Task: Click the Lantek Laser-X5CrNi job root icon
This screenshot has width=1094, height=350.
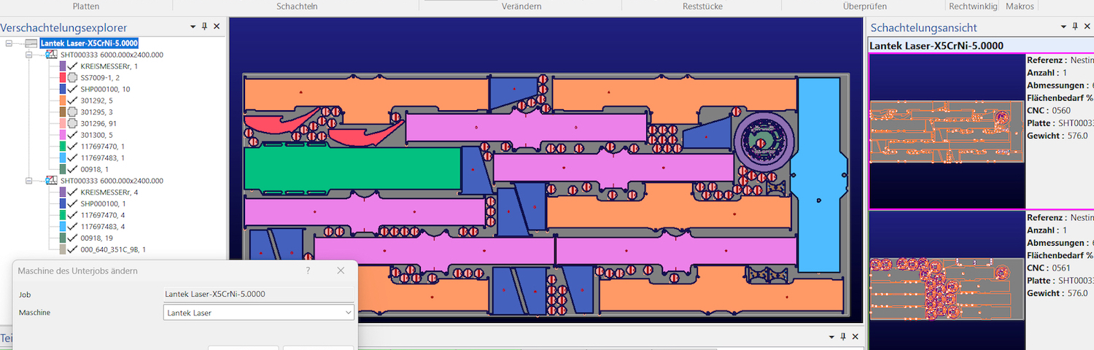Action: (31, 43)
